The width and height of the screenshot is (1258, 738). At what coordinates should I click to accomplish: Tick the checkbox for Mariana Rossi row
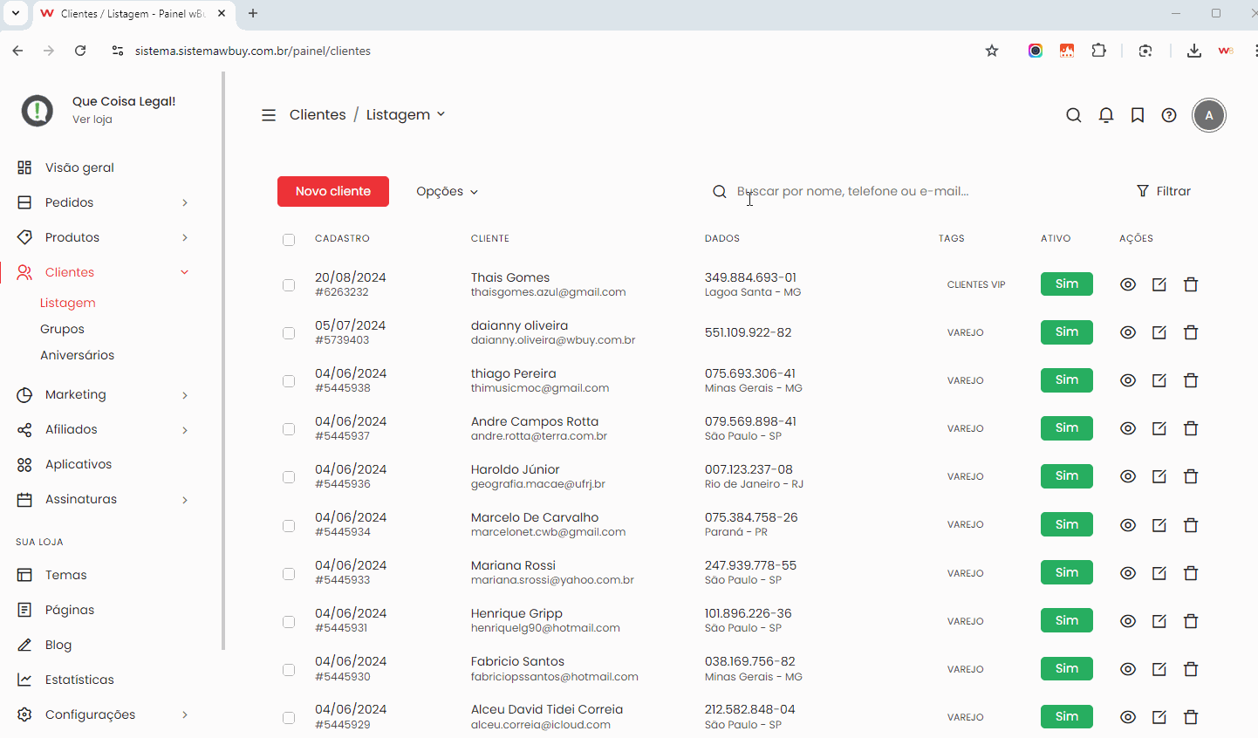289,574
